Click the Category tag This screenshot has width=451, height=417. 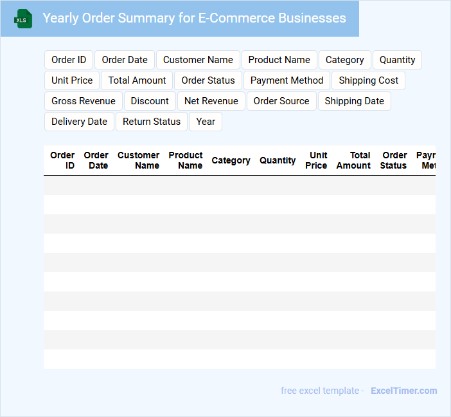tap(344, 60)
